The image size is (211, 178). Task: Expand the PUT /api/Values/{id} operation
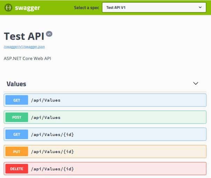[105, 151]
